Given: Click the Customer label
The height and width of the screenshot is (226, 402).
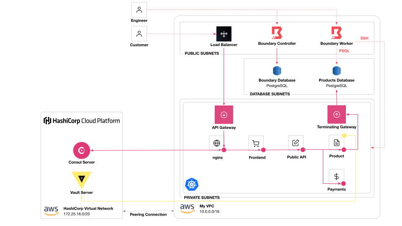Looking at the screenshot, I should (139, 45).
